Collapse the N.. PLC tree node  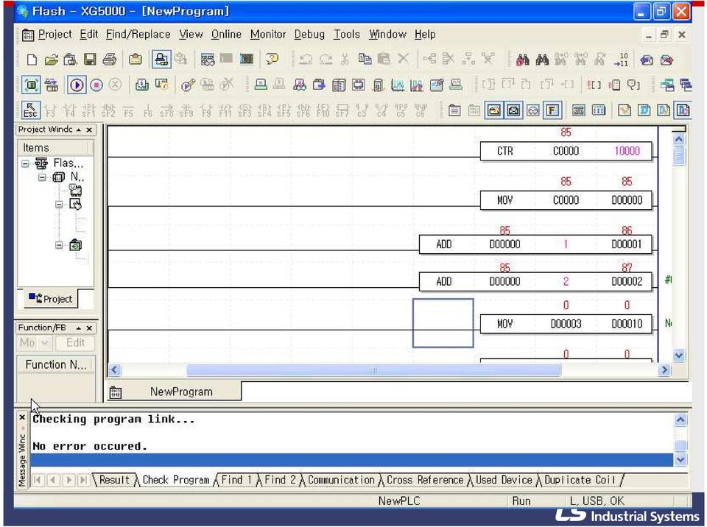(42, 177)
